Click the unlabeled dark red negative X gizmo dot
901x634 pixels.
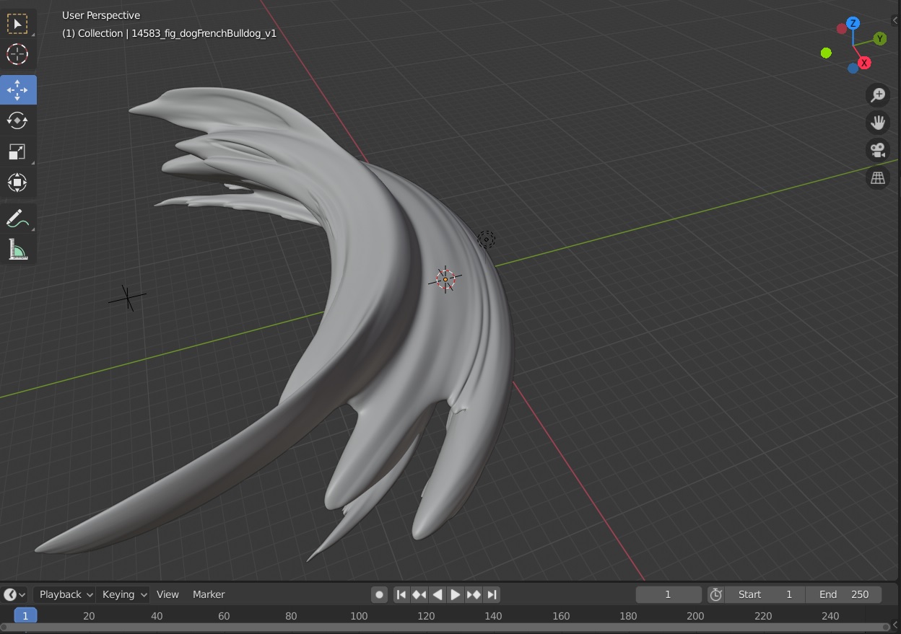tap(841, 29)
